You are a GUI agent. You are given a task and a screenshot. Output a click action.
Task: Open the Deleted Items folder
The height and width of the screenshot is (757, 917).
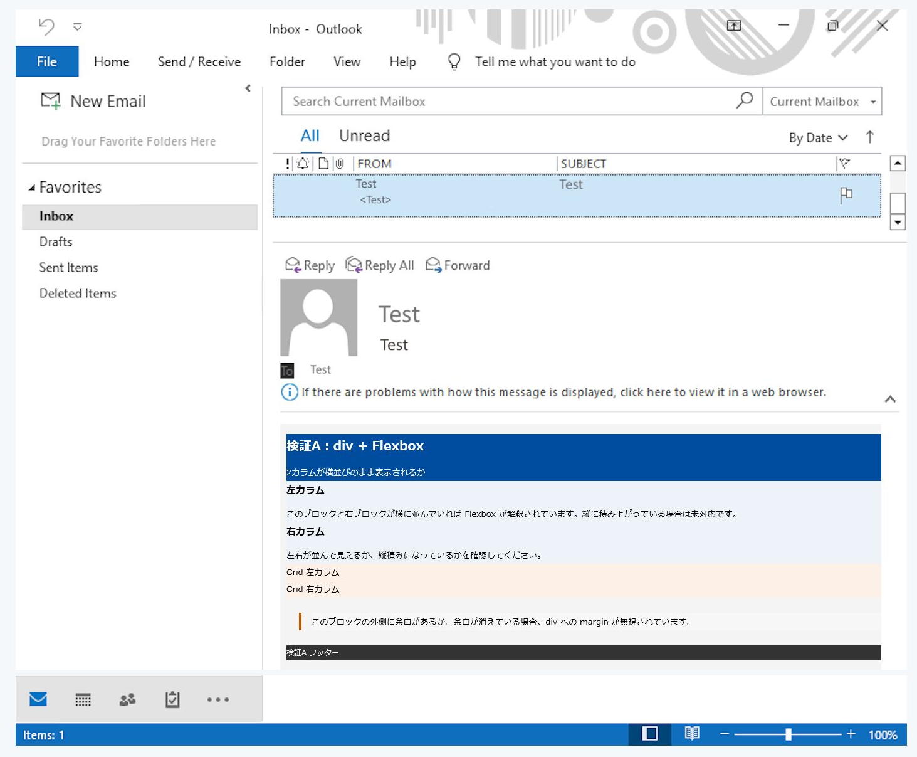tap(78, 294)
